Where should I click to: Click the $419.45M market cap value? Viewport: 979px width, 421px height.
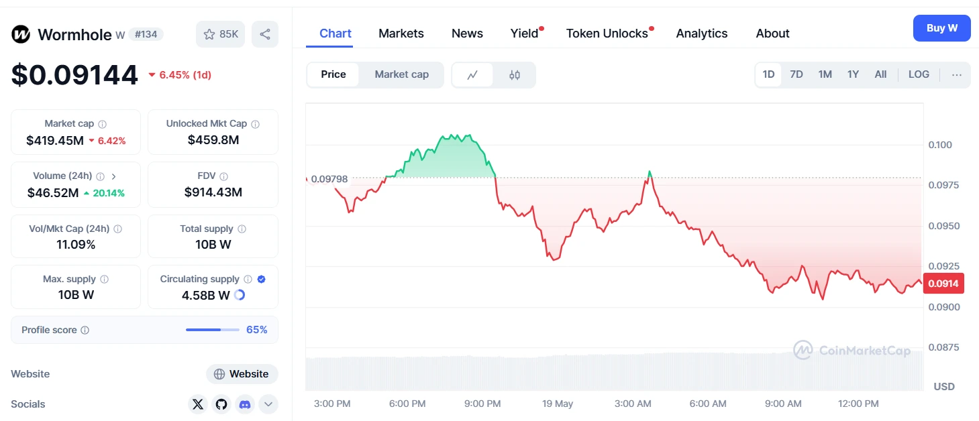(55, 141)
